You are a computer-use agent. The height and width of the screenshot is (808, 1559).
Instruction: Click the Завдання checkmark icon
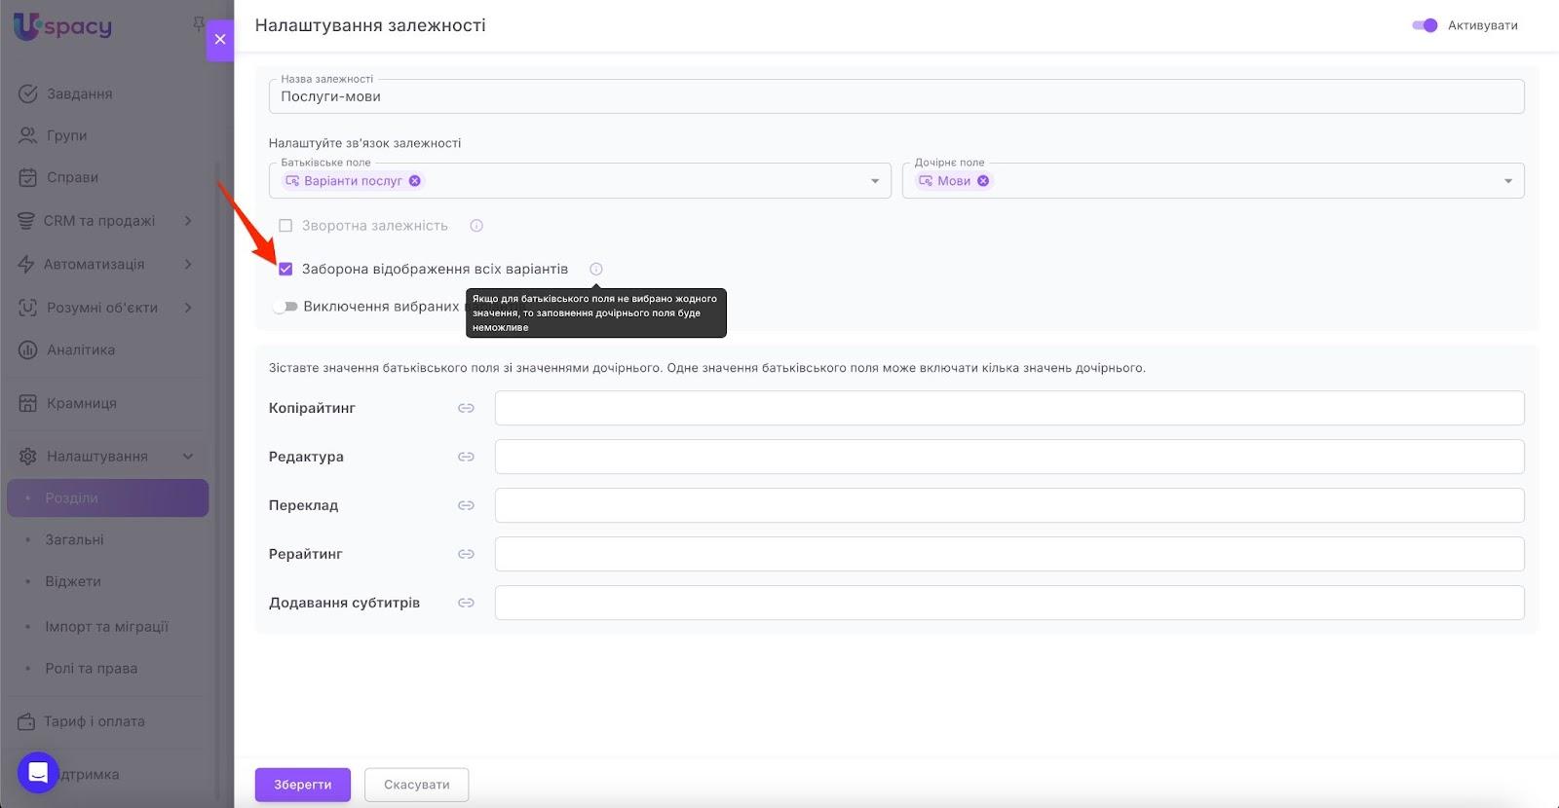(x=28, y=93)
